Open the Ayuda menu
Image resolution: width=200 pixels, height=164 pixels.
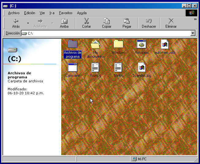82,13
